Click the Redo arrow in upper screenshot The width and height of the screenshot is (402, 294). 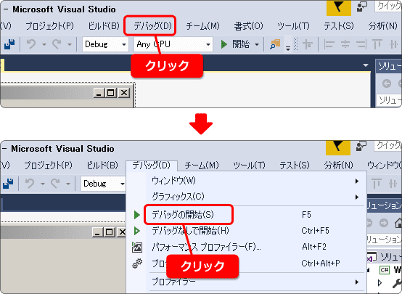click(x=57, y=44)
